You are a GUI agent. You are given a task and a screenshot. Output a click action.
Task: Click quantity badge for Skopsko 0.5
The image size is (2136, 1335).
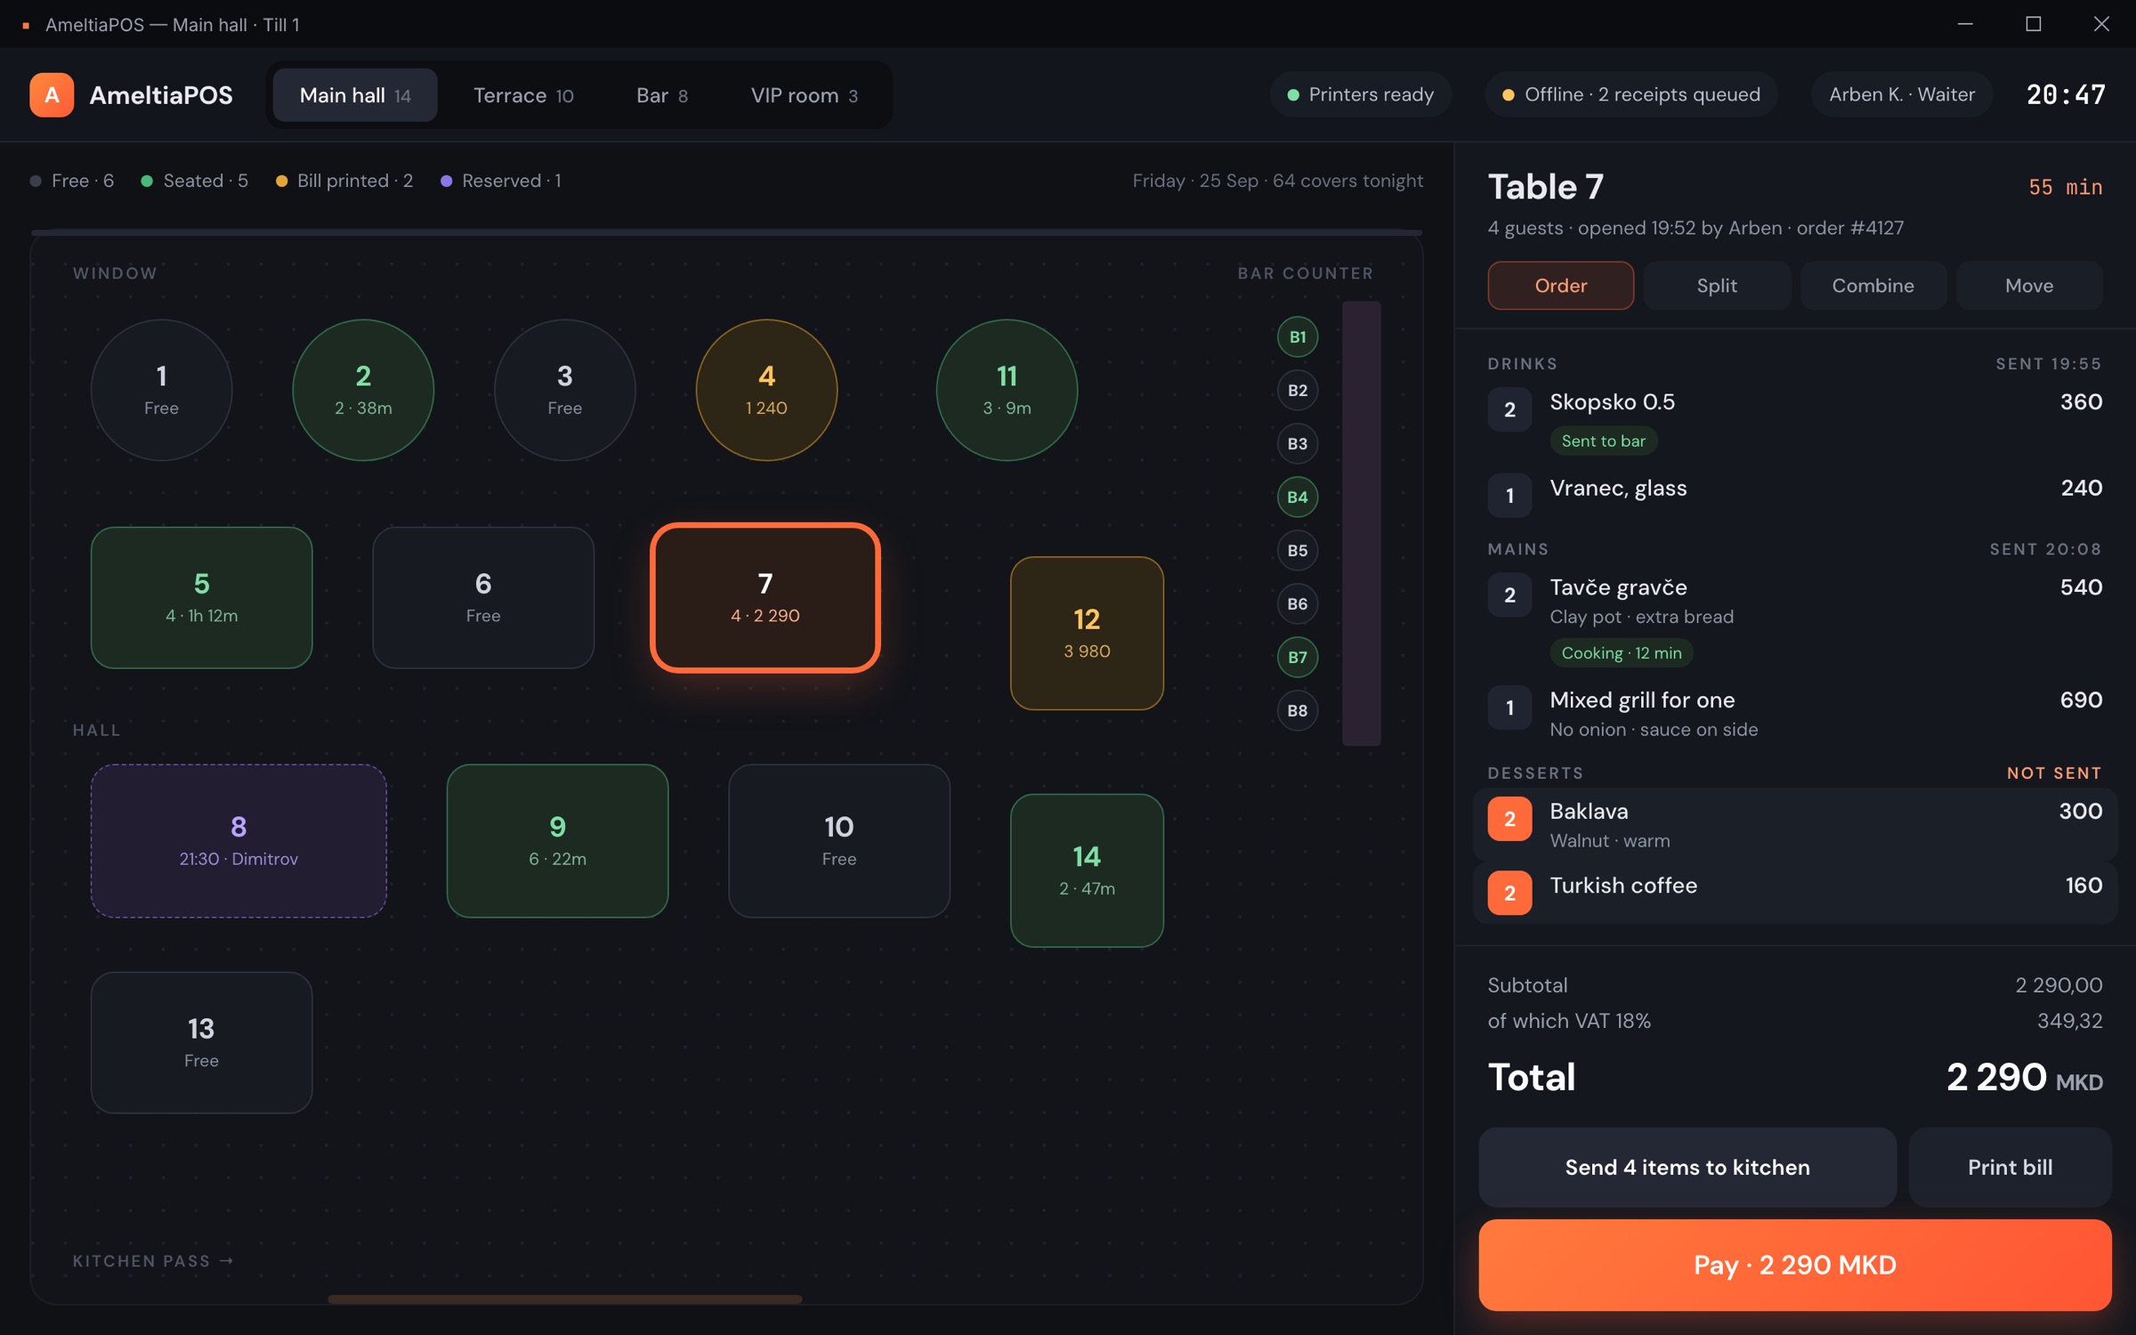[x=1509, y=409]
